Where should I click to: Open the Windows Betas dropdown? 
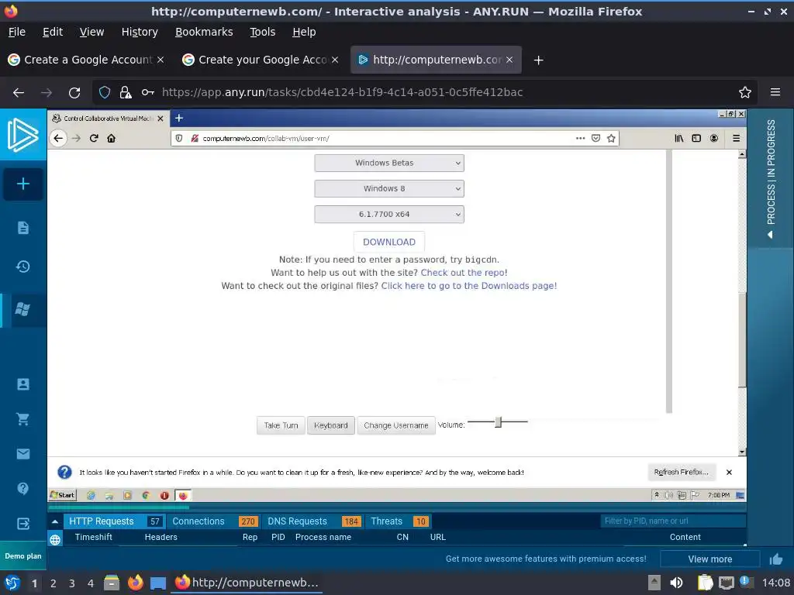pyautogui.click(x=389, y=163)
